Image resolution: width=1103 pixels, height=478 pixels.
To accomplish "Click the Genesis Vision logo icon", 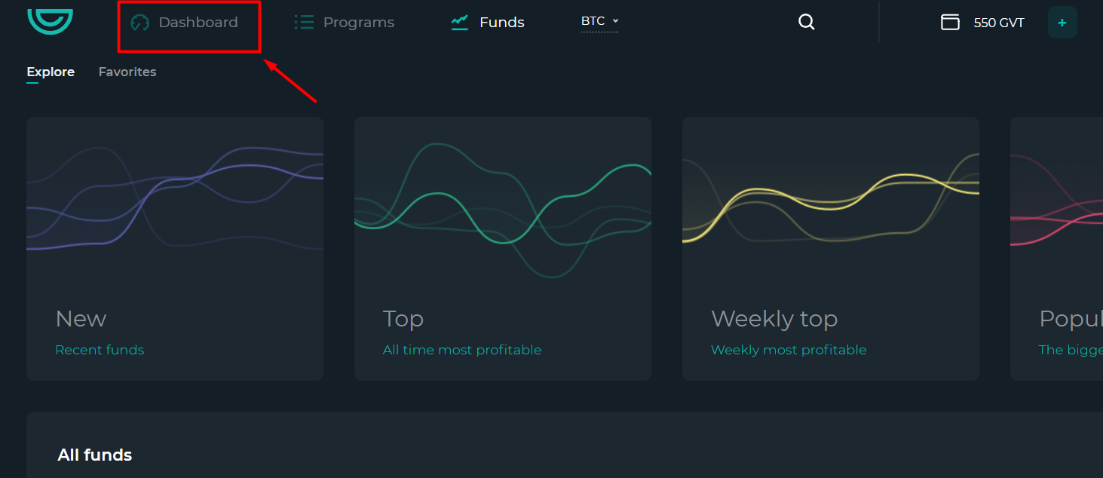I will pos(50,20).
